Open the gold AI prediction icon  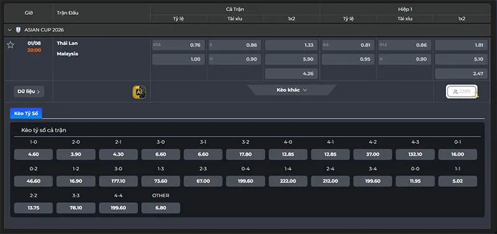pos(139,92)
